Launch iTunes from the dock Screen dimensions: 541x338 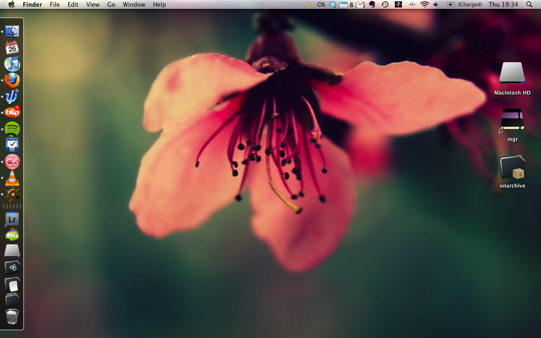(12, 64)
